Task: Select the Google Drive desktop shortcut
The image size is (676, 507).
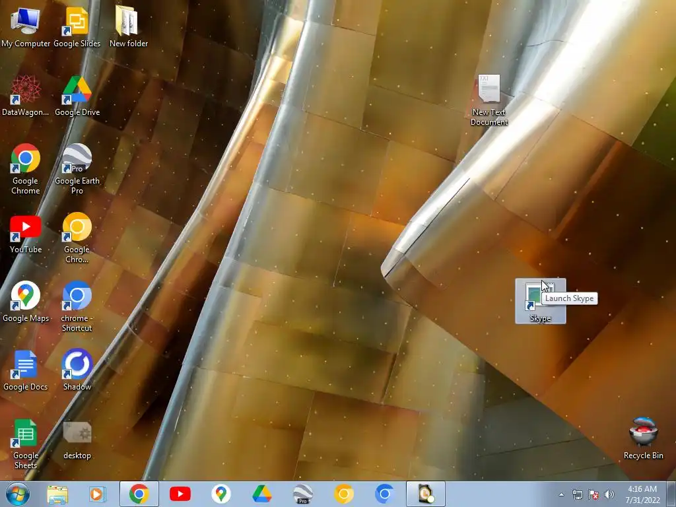Action: pyautogui.click(x=77, y=96)
